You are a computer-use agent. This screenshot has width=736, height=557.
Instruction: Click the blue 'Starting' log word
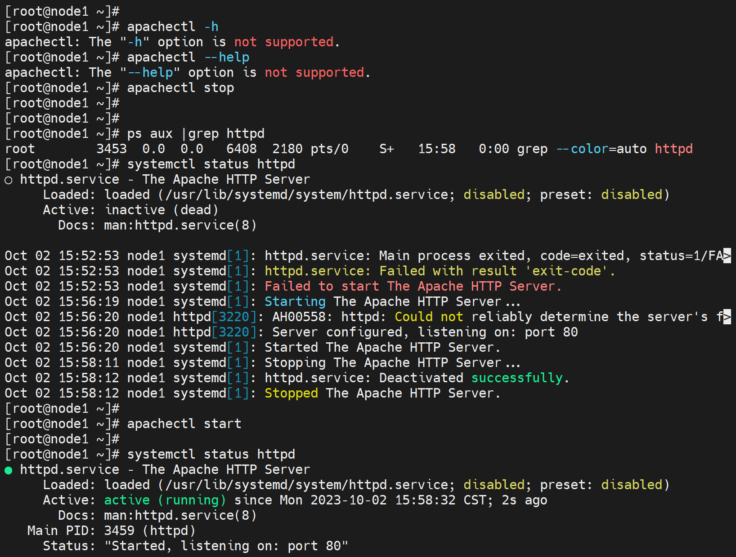[295, 302]
